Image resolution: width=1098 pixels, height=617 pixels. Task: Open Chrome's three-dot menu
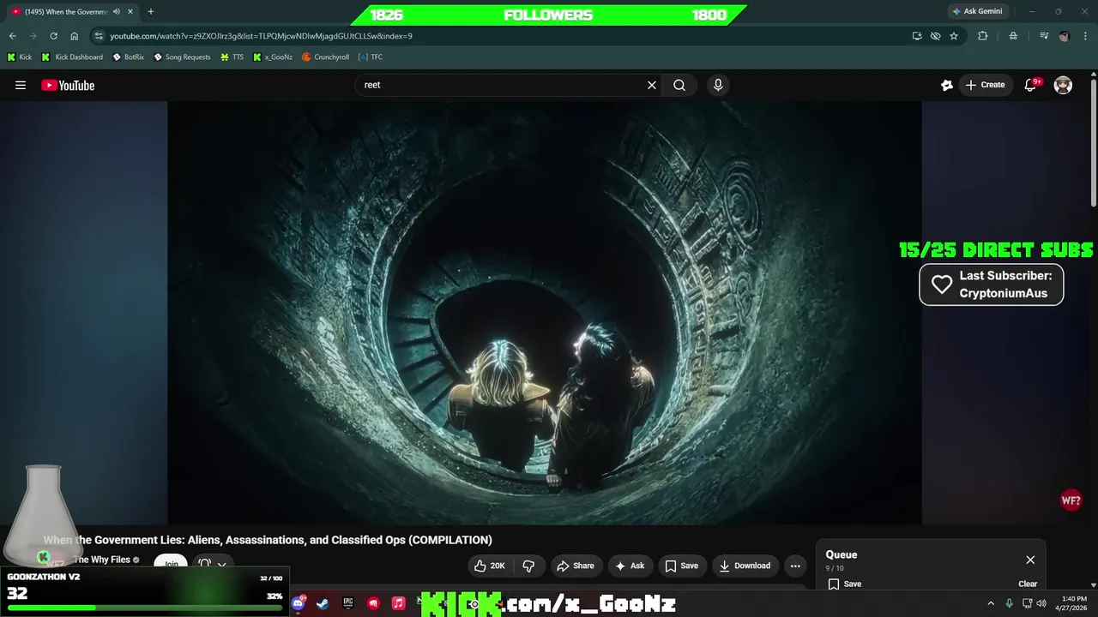coord(1085,36)
